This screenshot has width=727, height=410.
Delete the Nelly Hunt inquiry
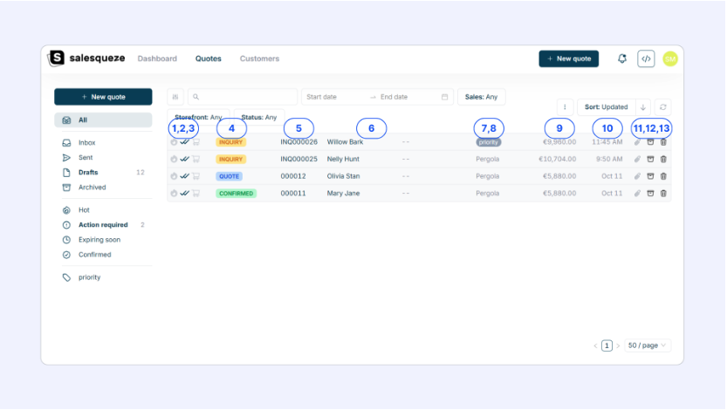(663, 160)
